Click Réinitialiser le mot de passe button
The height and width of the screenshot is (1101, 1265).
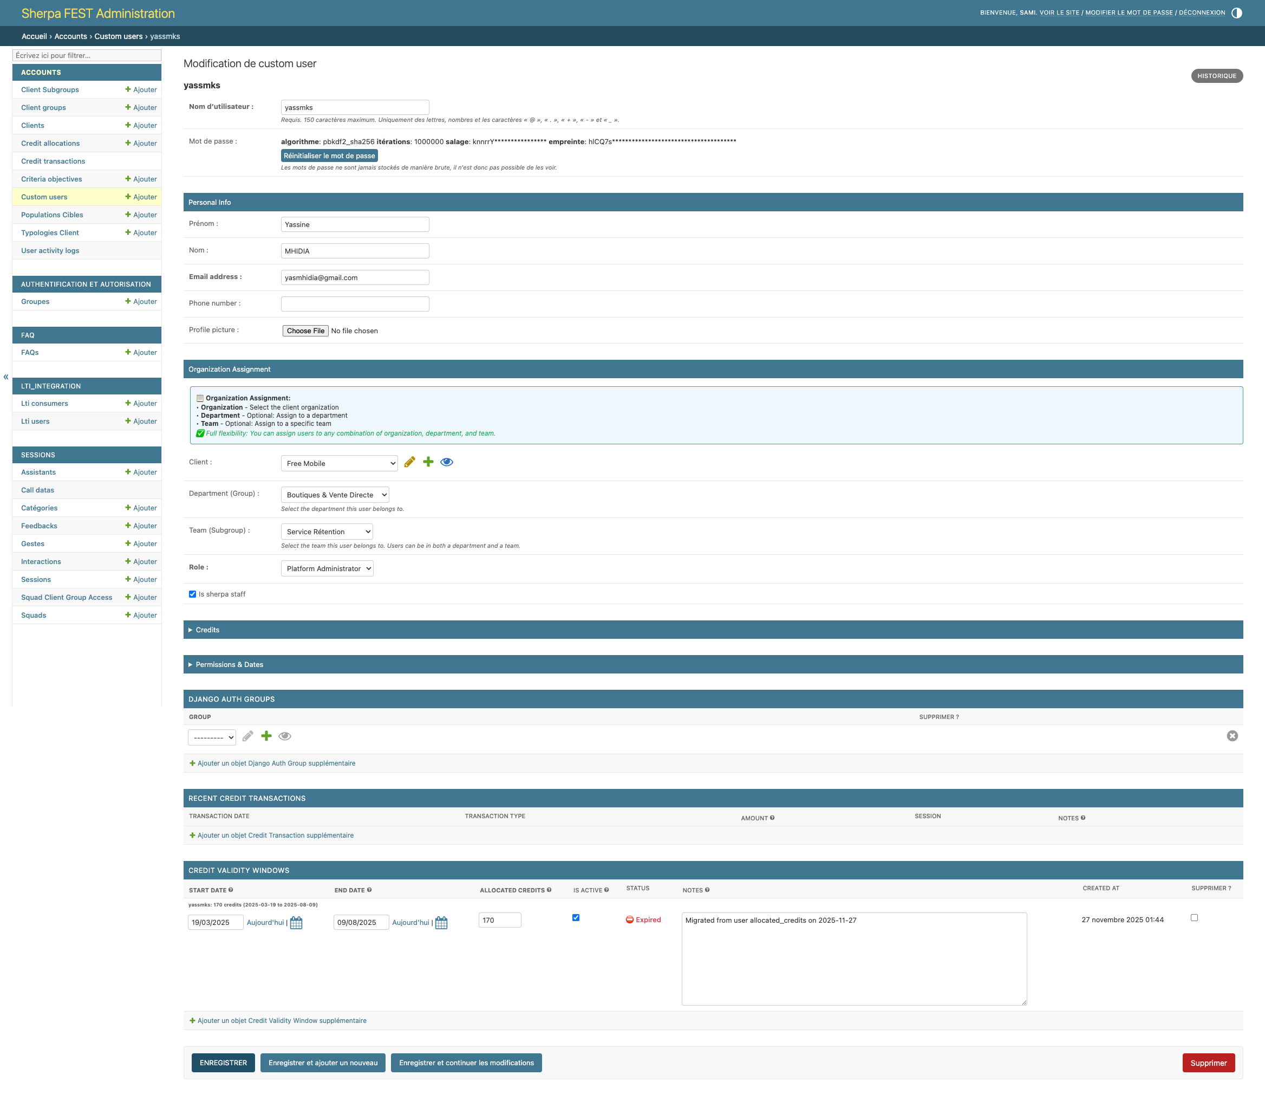point(329,156)
